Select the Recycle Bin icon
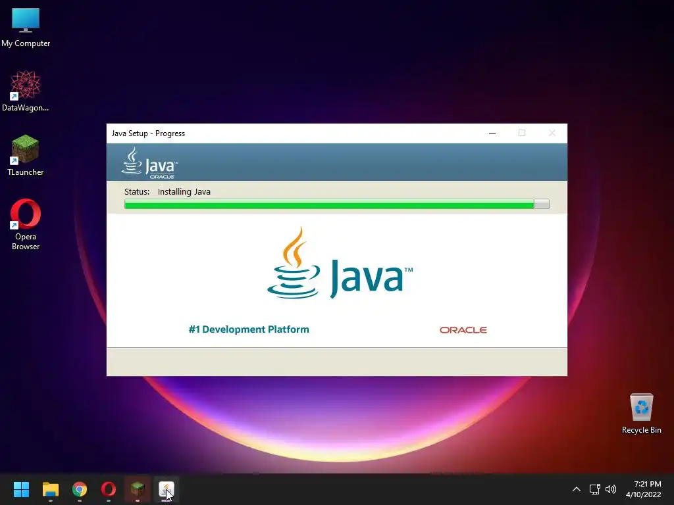Screen dimensions: 674x505 (641, 414)
